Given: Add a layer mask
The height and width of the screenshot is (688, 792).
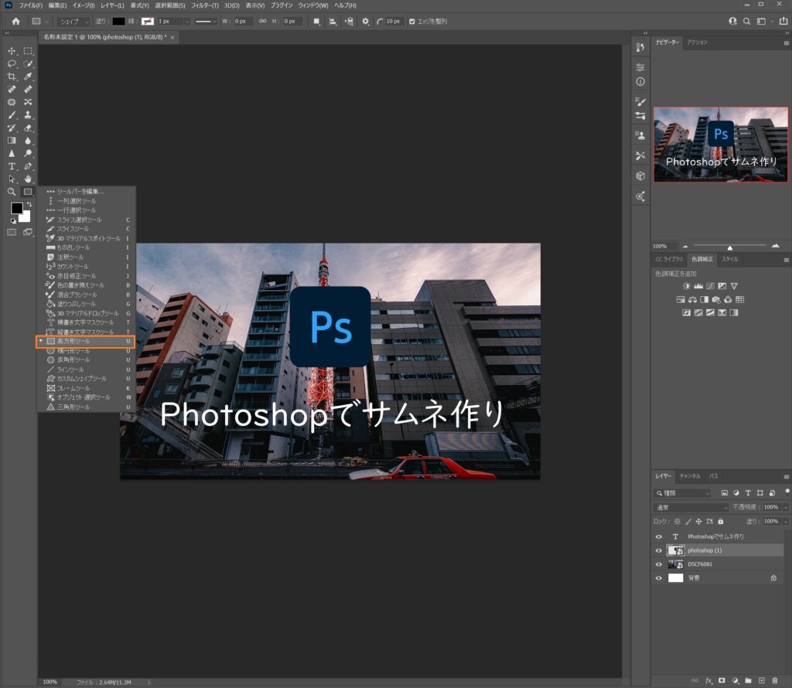Looking at the screenshot, I should pyautogui.click(x=722, y=680).
